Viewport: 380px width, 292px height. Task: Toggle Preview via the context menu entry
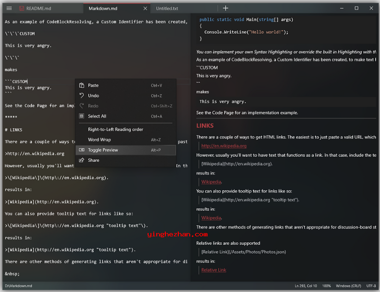(x=103, y=150)
